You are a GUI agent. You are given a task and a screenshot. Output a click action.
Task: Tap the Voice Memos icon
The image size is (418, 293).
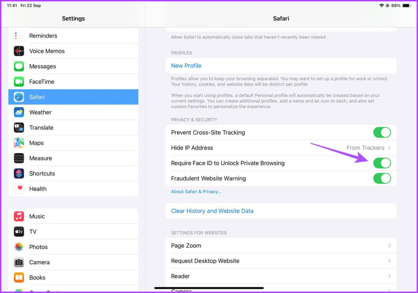tap(19, 51)
